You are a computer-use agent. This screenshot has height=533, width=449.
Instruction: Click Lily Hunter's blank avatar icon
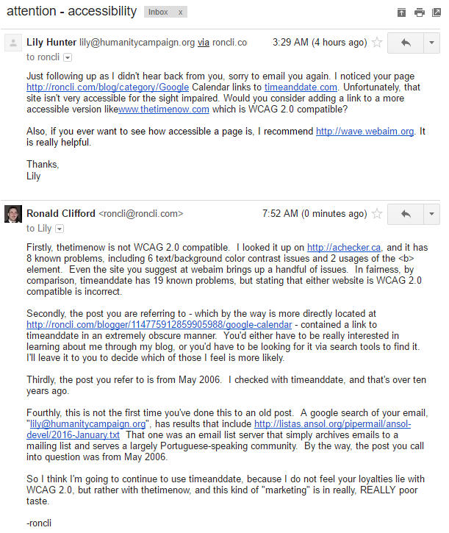tap(13, 43)
